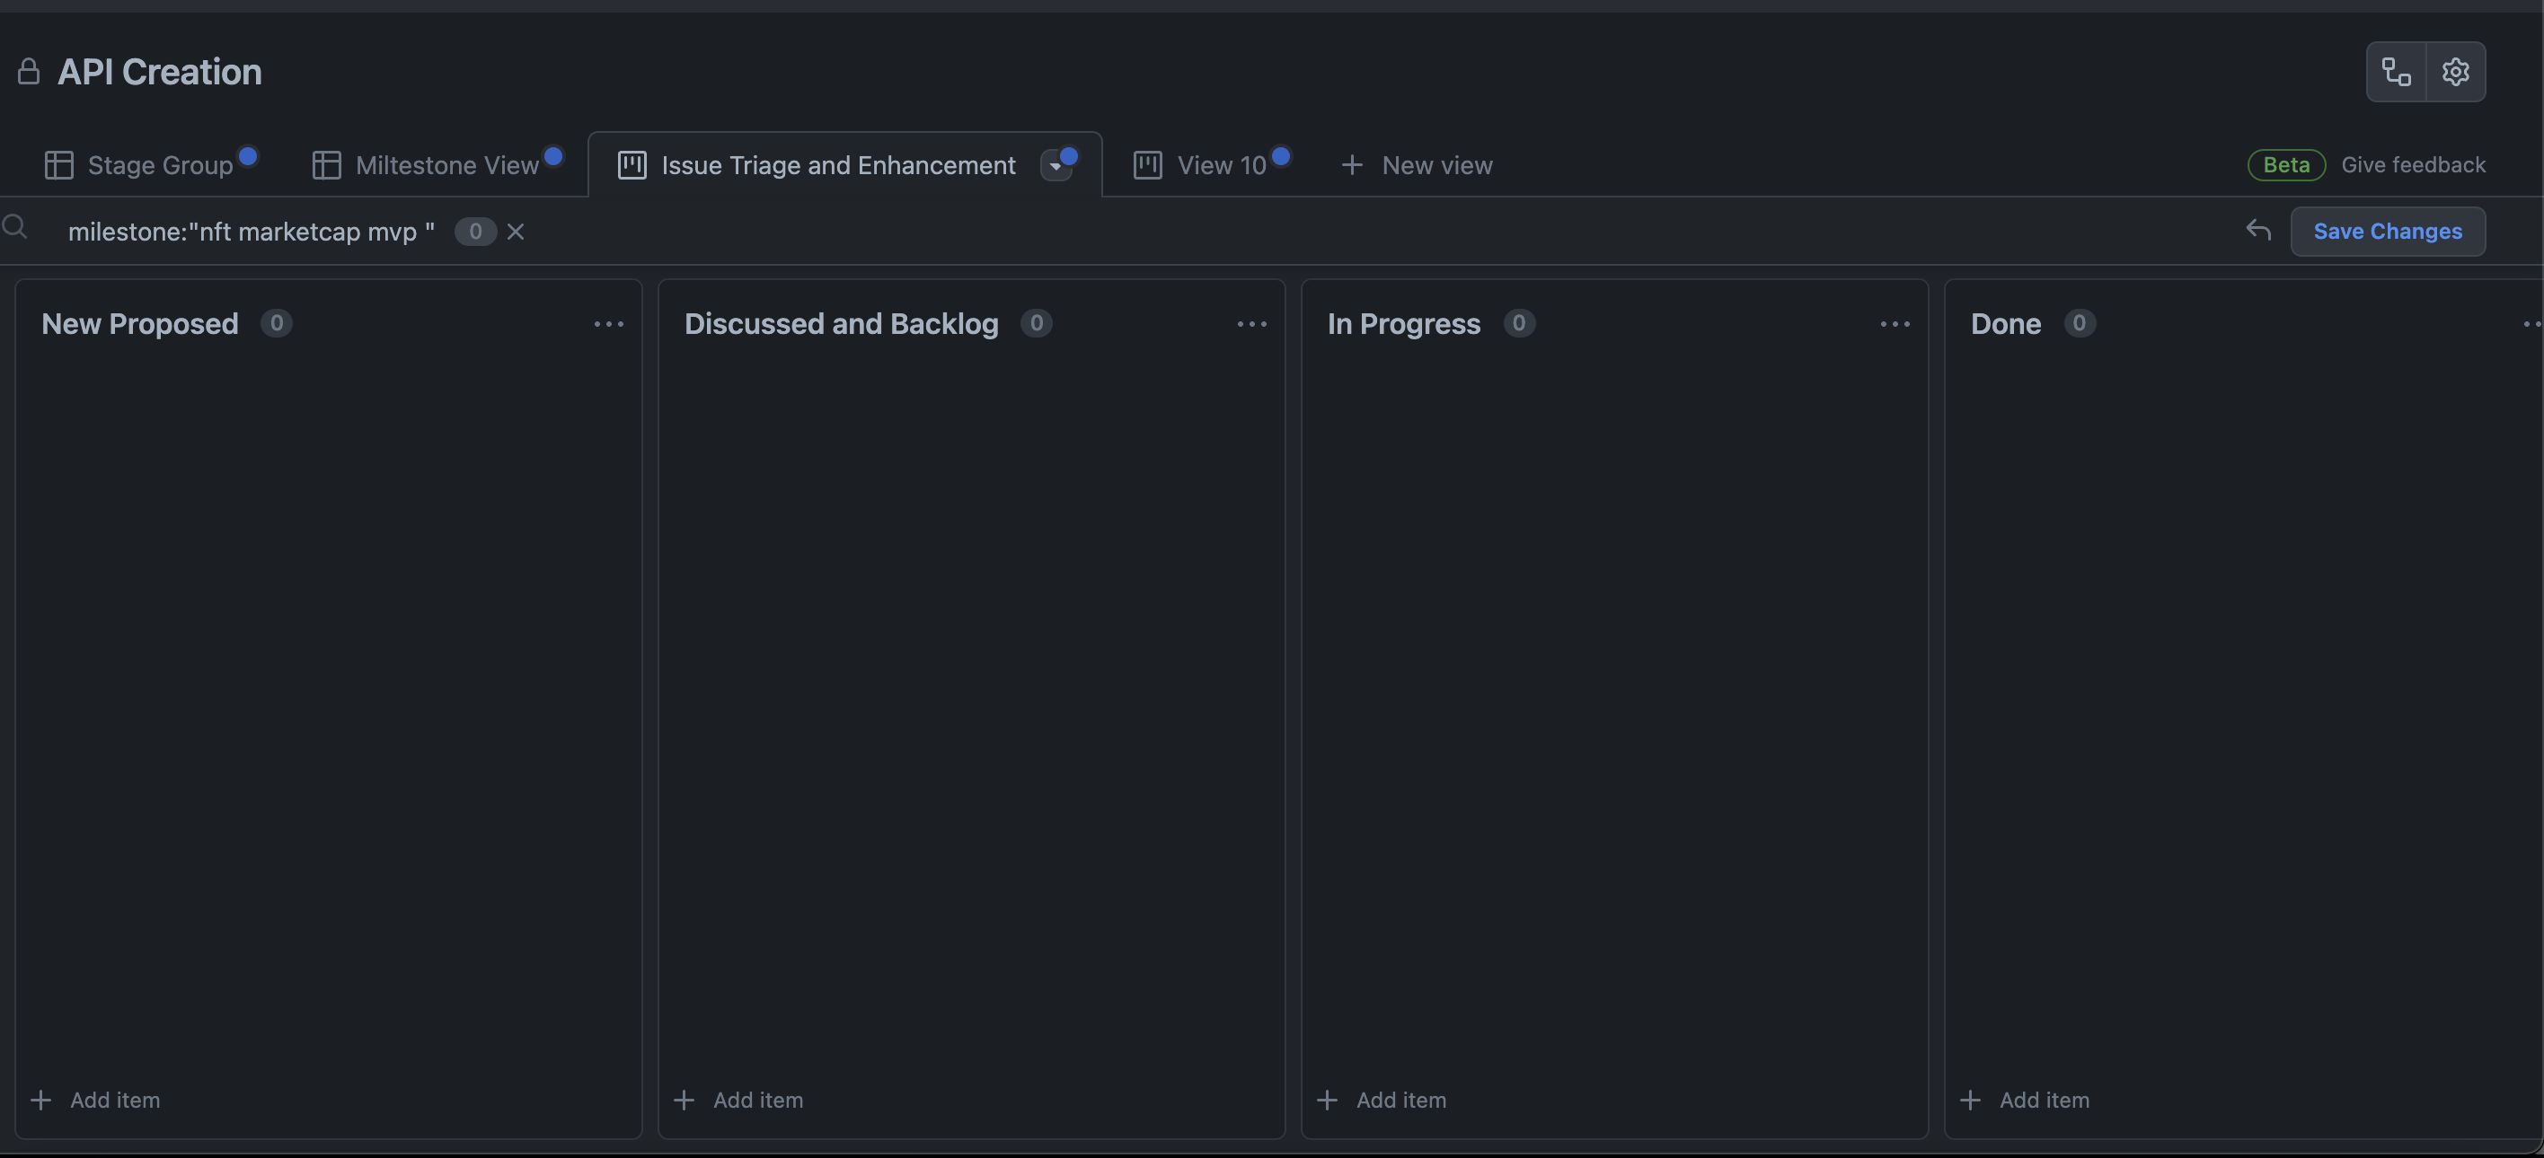Clear the milestone filter with X

point(516,232)
